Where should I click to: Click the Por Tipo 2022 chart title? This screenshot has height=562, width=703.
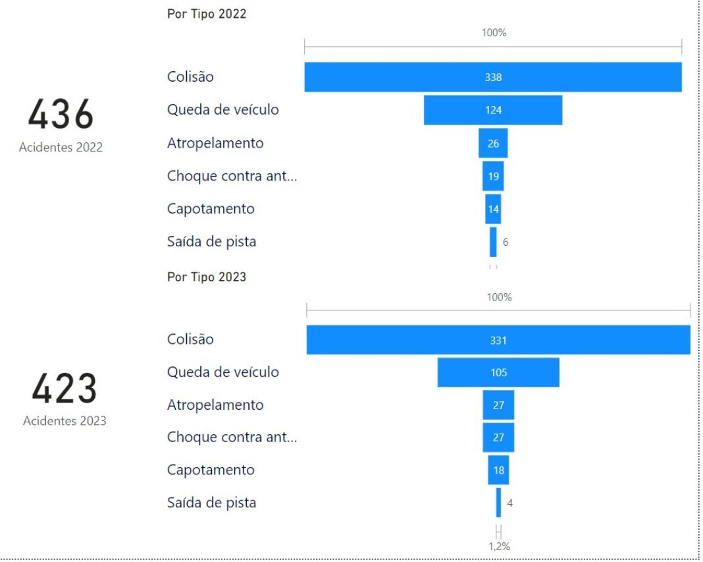point(207,13)
